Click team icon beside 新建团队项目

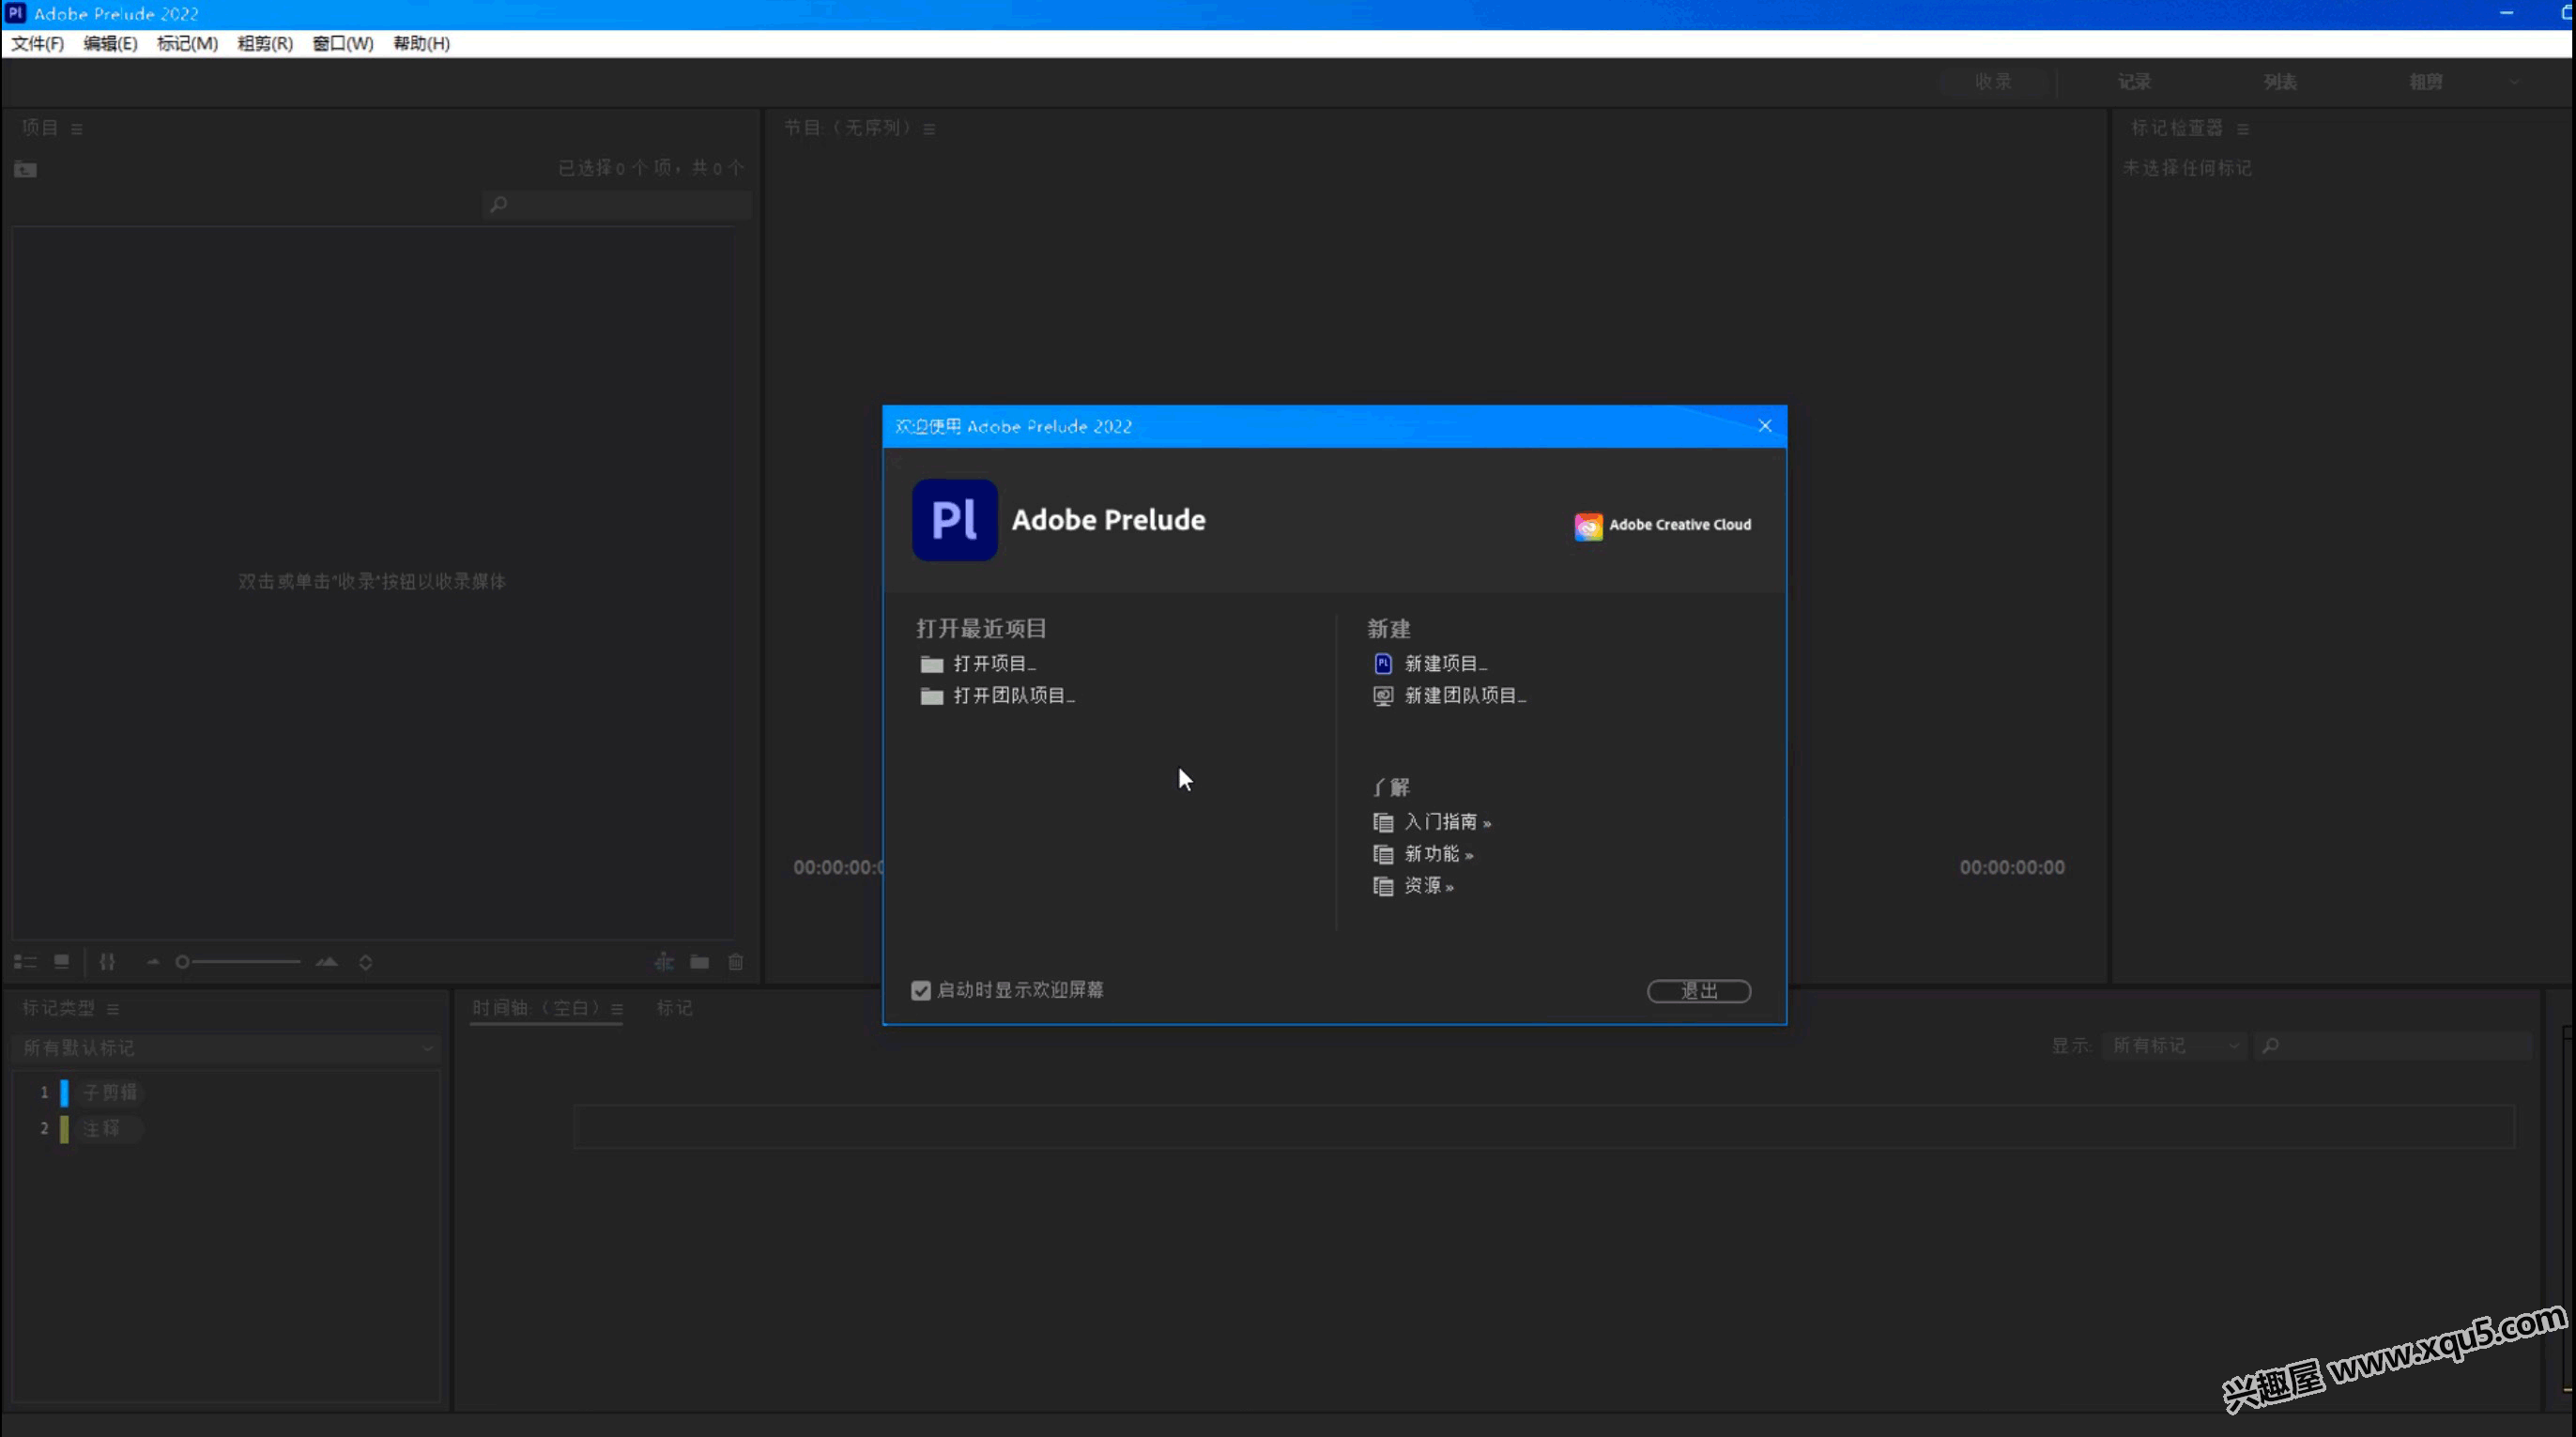coord(1383,696)
